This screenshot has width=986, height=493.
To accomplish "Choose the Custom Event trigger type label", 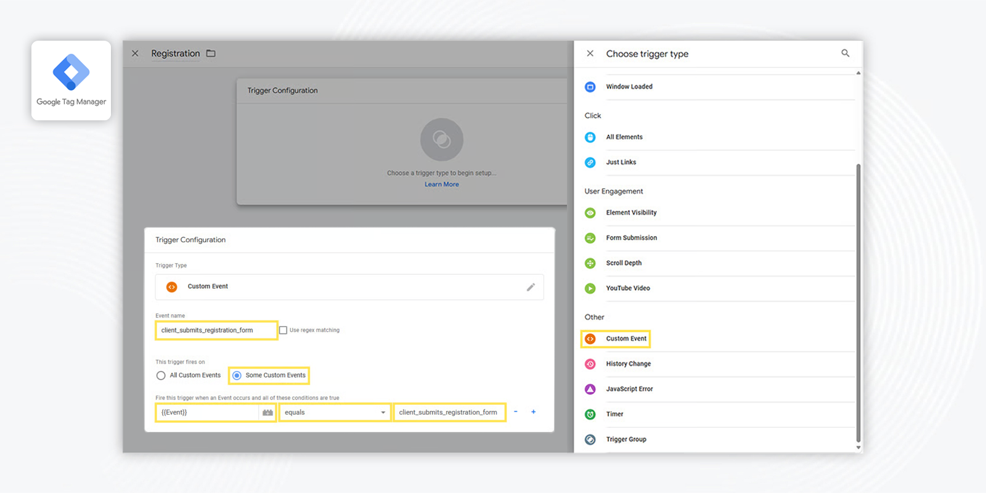I will point(626,339).
